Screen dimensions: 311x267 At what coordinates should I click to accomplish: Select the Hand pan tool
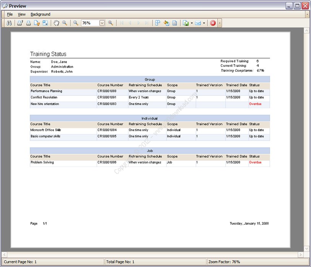[56, 23]
